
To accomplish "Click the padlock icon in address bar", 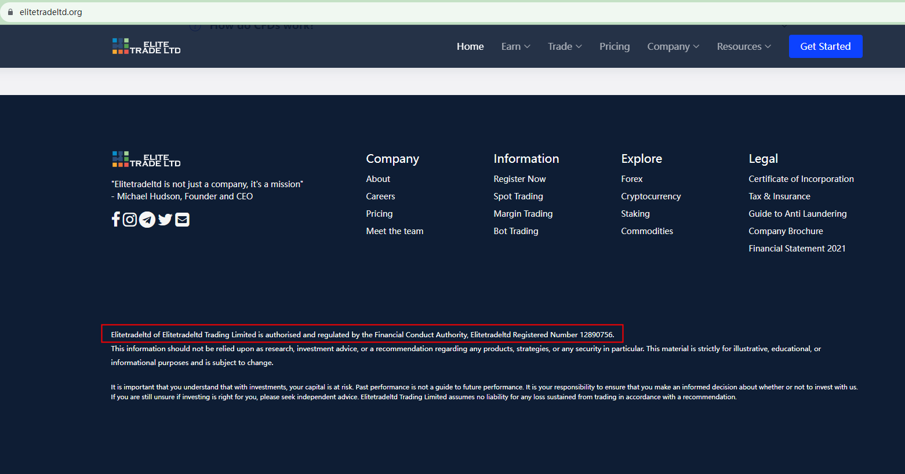I will 10,12.
